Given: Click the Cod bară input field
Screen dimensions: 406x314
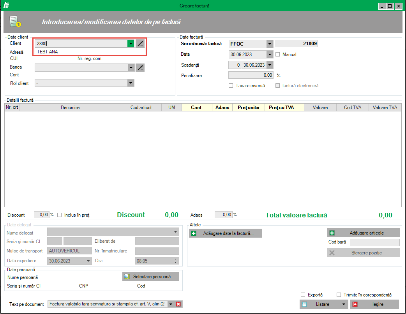Looking at the screenshot, I should 375,242.
